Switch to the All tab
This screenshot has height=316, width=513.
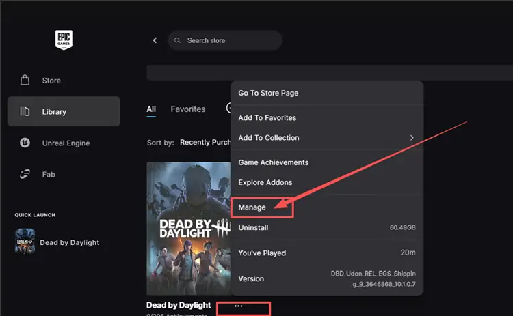[x=151, y=109]
